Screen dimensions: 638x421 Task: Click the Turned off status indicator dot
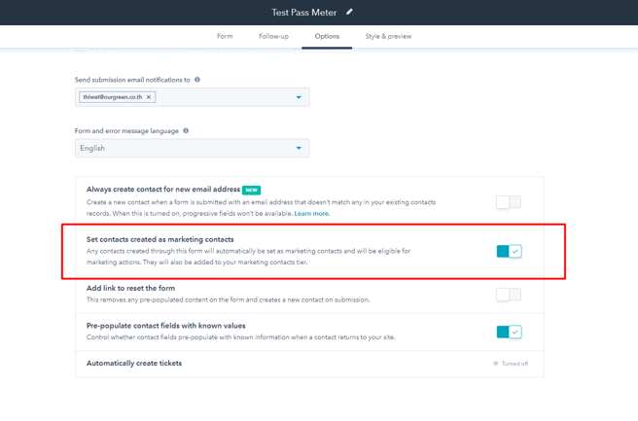[496, 364]
